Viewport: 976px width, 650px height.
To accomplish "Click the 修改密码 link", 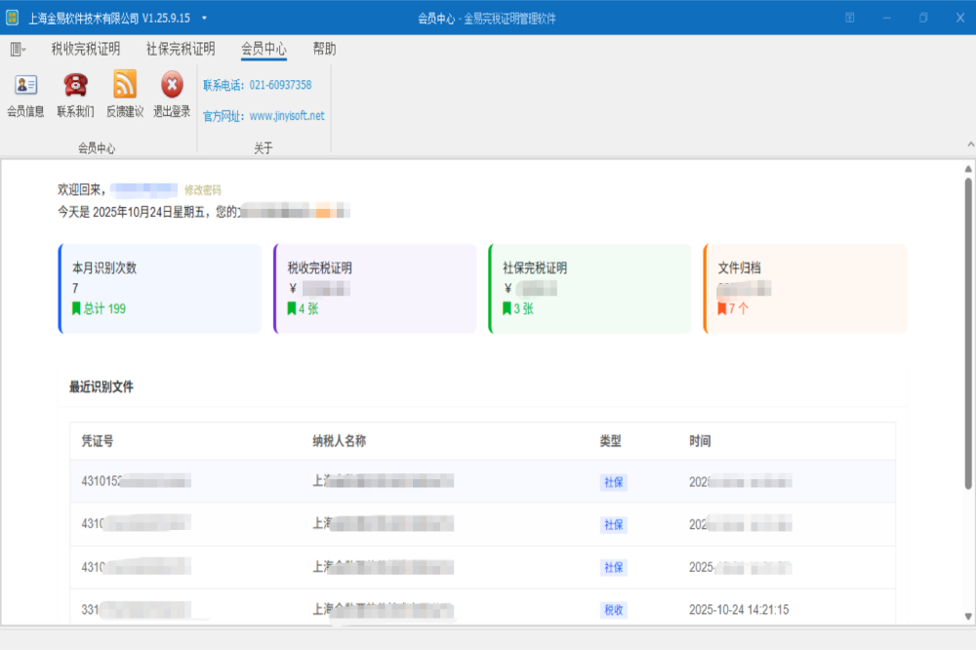I will click(x=203, y=190).
